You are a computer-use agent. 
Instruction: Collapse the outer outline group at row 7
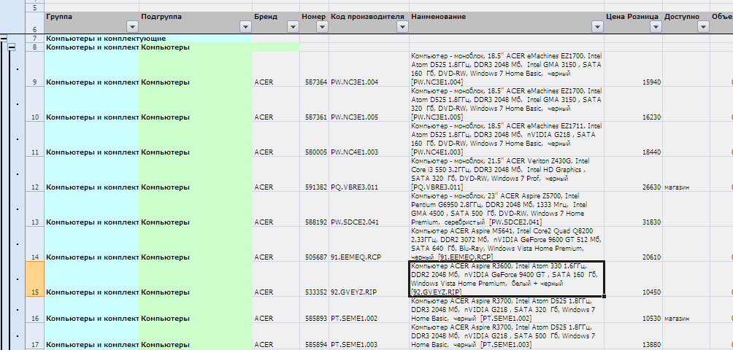(x=4, y=39)
